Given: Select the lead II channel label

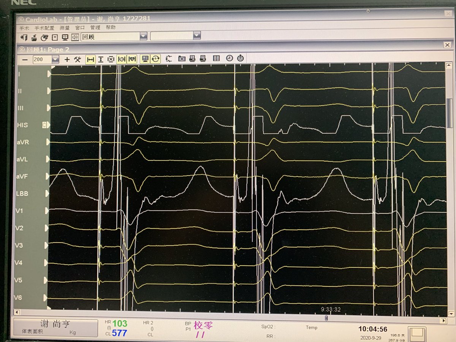Looking at the screenshot, I should (x=20, y=91).
